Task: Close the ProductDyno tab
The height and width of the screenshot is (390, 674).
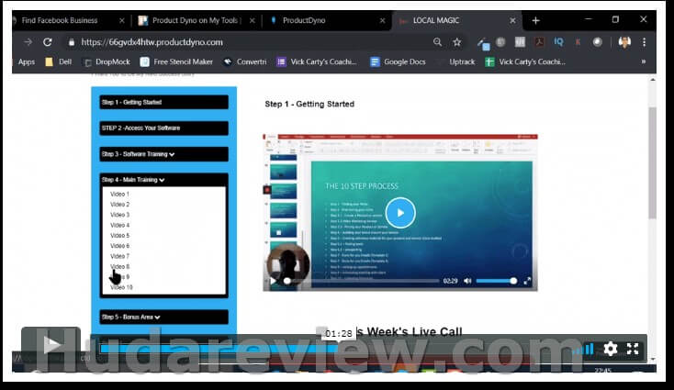Action: (382, 20)
